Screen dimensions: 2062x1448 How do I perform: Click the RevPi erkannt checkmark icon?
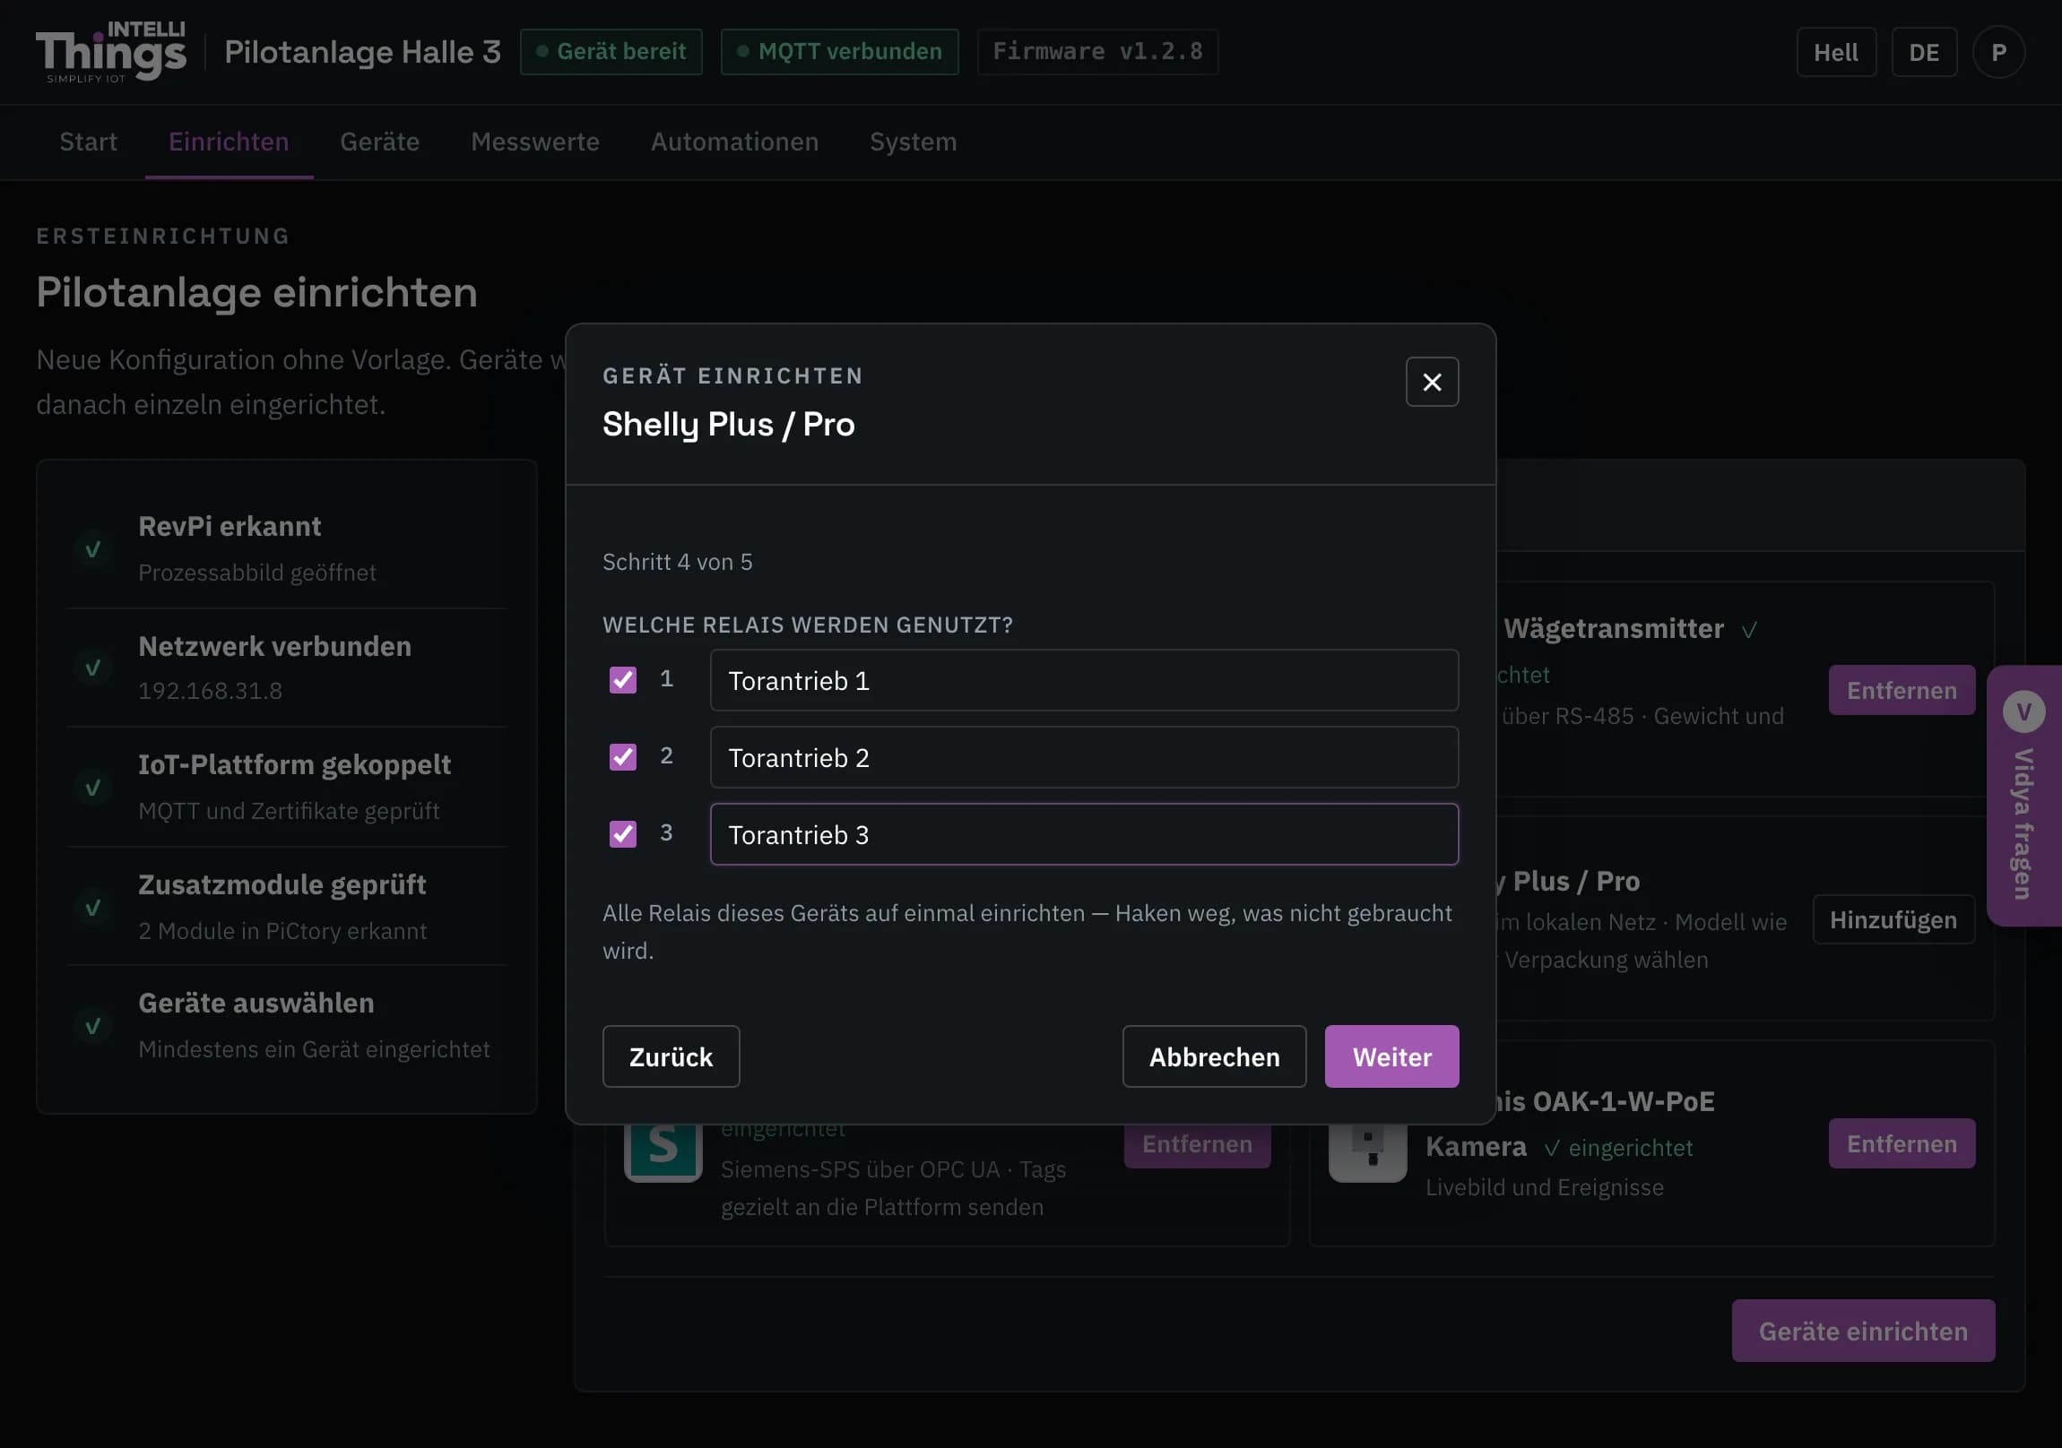click(x=92, y=549)
